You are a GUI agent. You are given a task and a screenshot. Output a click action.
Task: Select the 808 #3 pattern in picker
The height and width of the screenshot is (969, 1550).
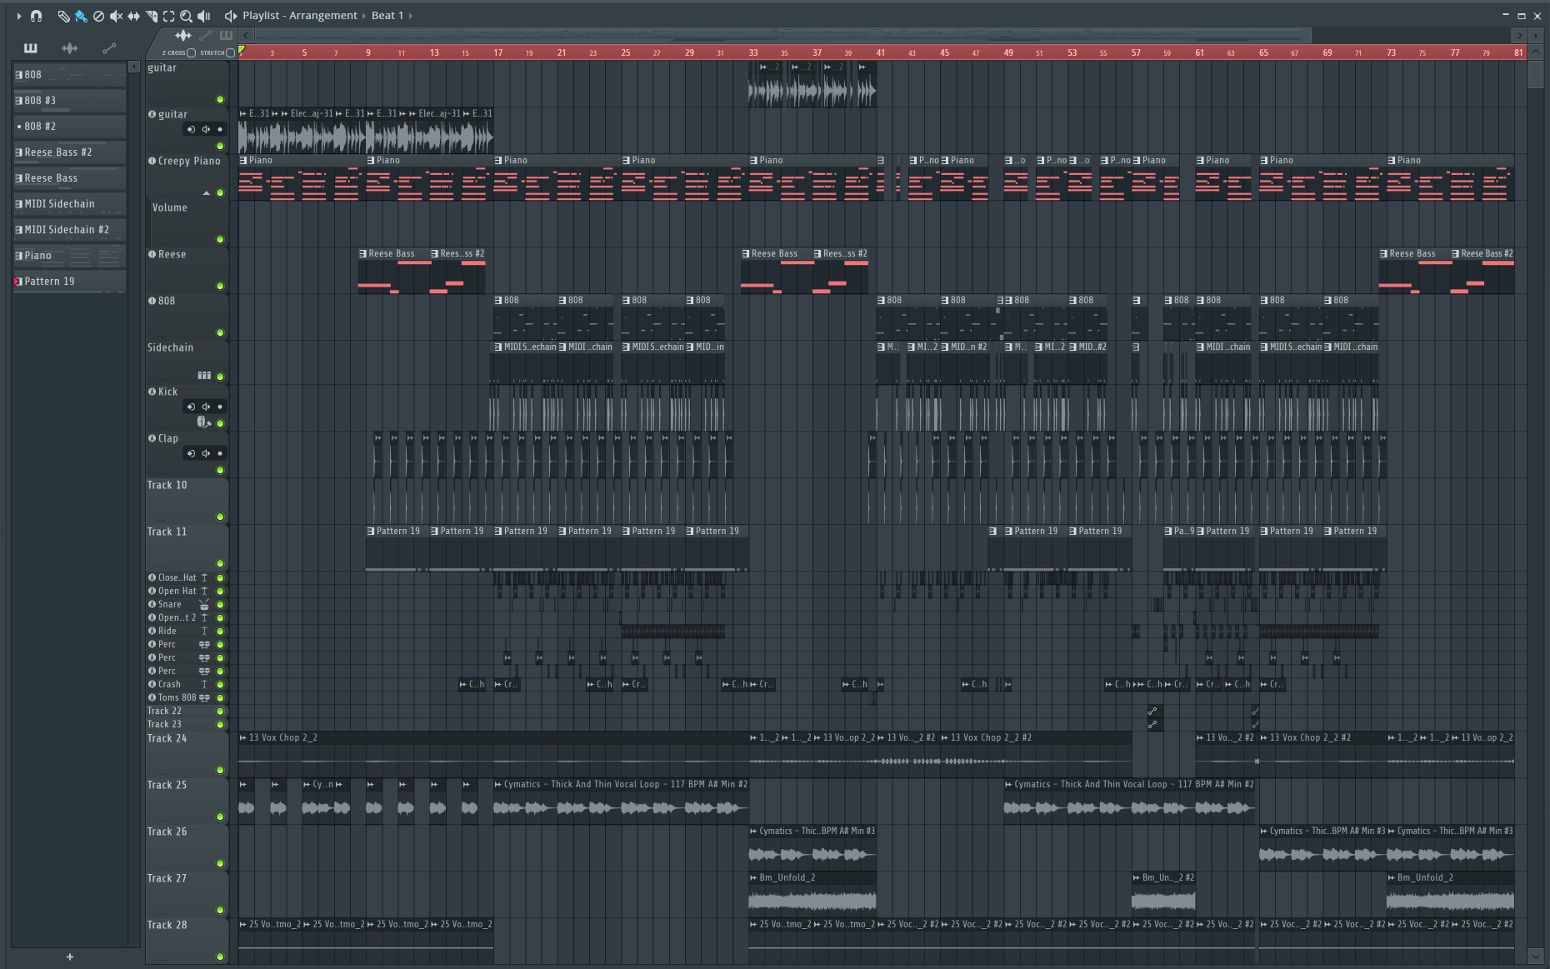(x=69, y=100)
